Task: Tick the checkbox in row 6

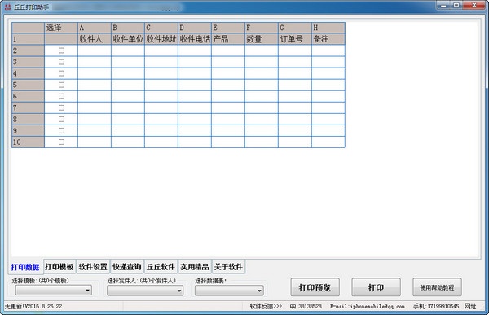Action: pyautogui.click(x=61, y=96)
